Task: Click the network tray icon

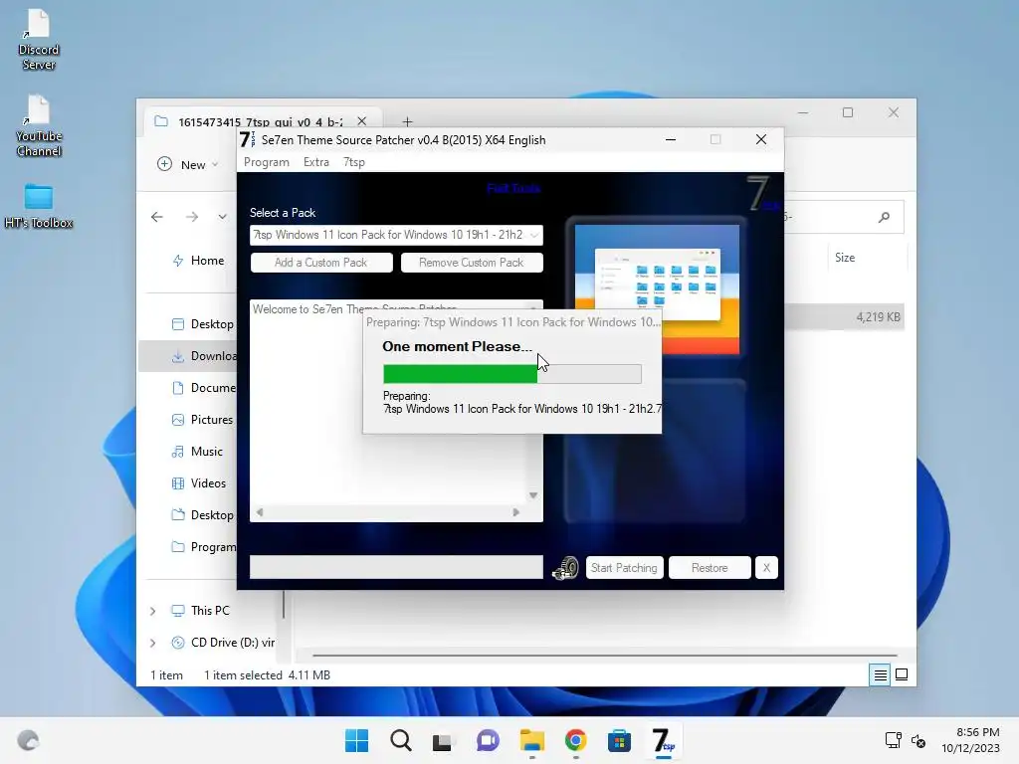Action: pos(893,740)
